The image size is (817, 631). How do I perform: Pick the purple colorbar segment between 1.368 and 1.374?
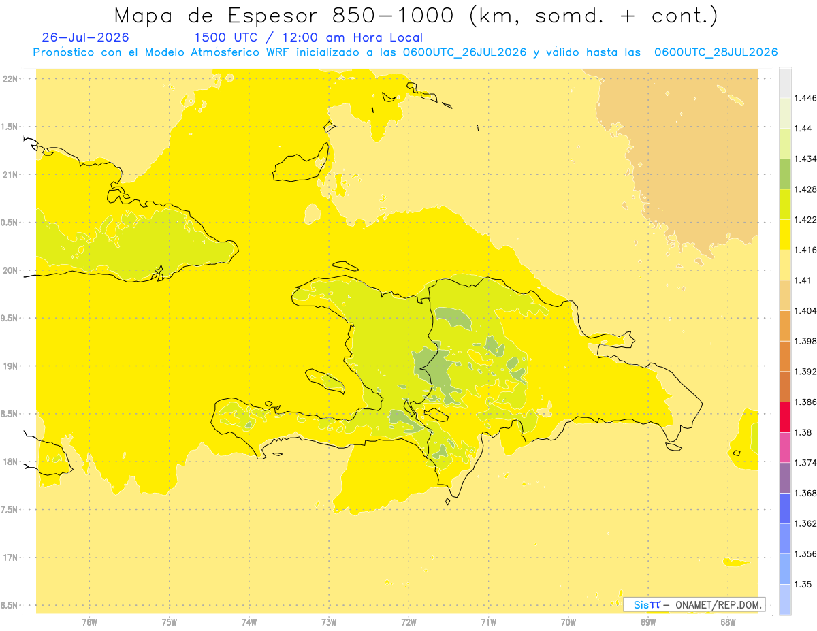pos(785,477)
